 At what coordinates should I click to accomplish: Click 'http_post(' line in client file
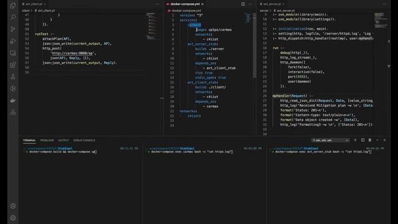52,49
